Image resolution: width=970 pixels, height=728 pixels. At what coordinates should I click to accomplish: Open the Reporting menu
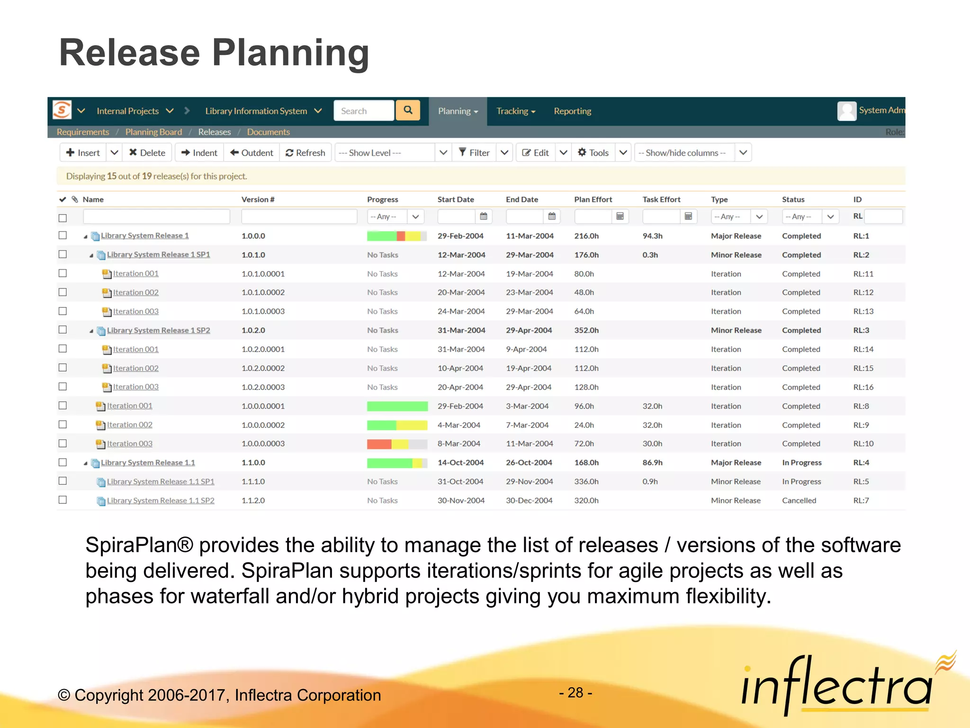click(573, 111)
